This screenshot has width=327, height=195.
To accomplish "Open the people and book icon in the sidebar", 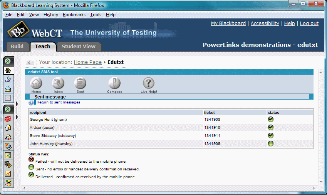I will [8, 165].
